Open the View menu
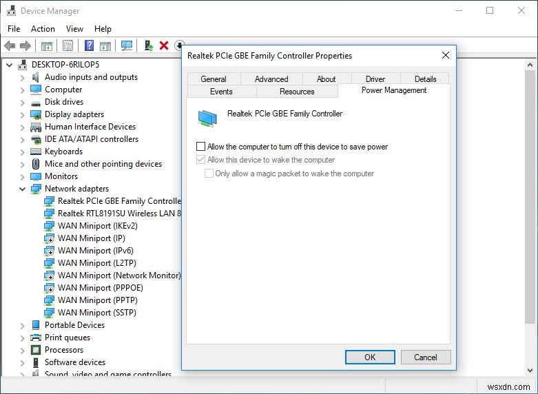The height and width of the screenshot is (394, 538). (x=74, y=29)
